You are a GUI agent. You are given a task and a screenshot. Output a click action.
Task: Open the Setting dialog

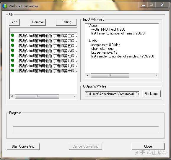[x=66, y=22]
